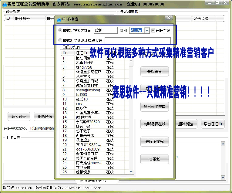Click the 发送状态 column header

(x=204, y=19)
